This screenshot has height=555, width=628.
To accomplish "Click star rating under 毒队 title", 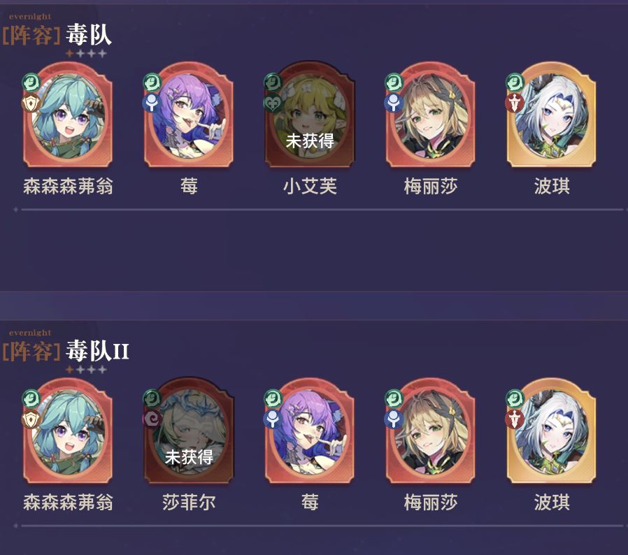I will tap(86, 53).
